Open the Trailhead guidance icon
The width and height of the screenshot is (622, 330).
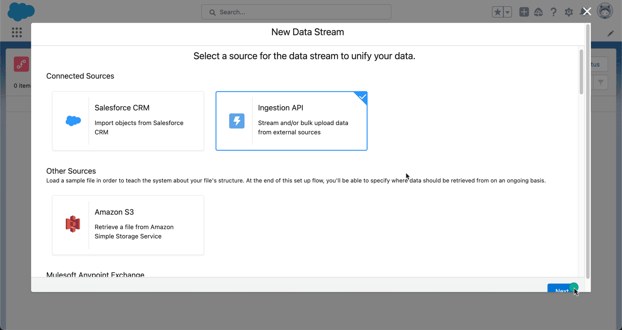pos(539,12)
